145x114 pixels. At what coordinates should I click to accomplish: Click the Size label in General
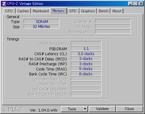[x=16, y=27]
